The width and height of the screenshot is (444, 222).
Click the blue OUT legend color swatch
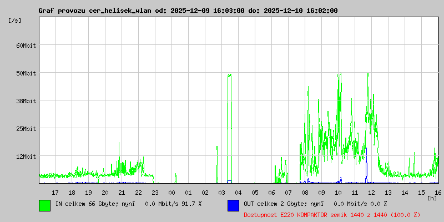[x=233, y=205]
